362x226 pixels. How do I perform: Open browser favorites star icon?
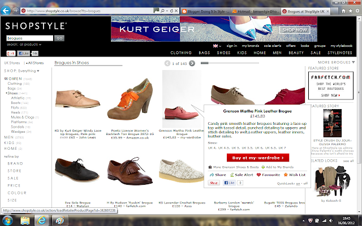click(351, 11)
